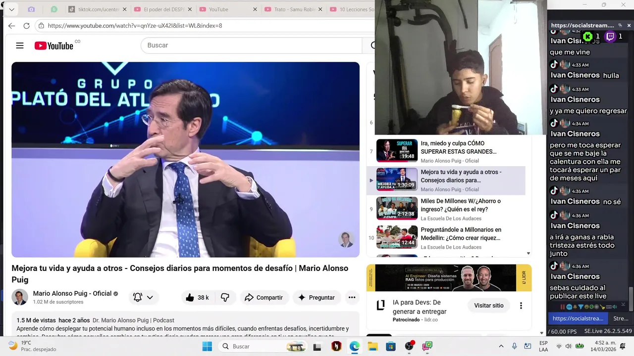Screen dimensions: 634x356
Task: Click the Preguntar ask button
Action: point(317,297)
